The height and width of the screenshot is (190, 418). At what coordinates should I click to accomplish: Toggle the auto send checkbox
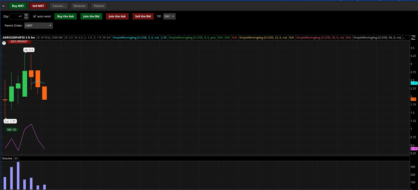35,16
